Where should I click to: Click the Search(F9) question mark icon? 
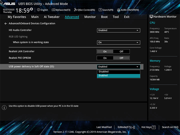click(100, 10)
